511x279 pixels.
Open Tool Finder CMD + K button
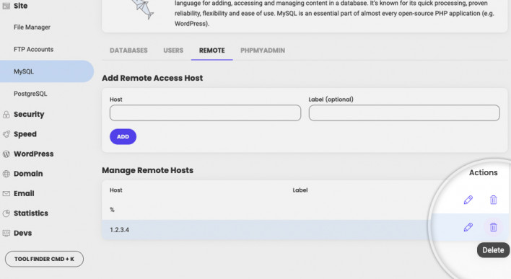[x=44, y=259]
